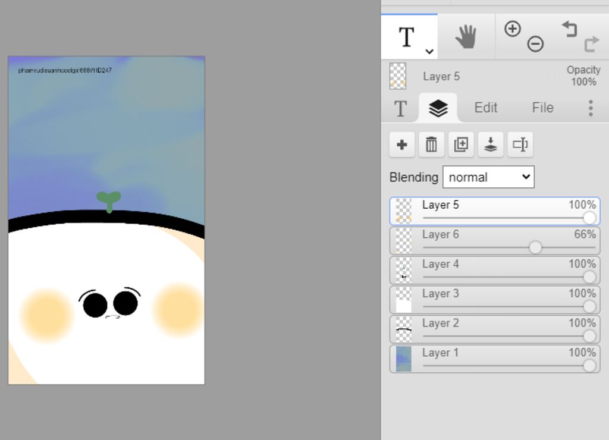Add a new layer
This screenshot has width=609, height=440.
(402, 144)
